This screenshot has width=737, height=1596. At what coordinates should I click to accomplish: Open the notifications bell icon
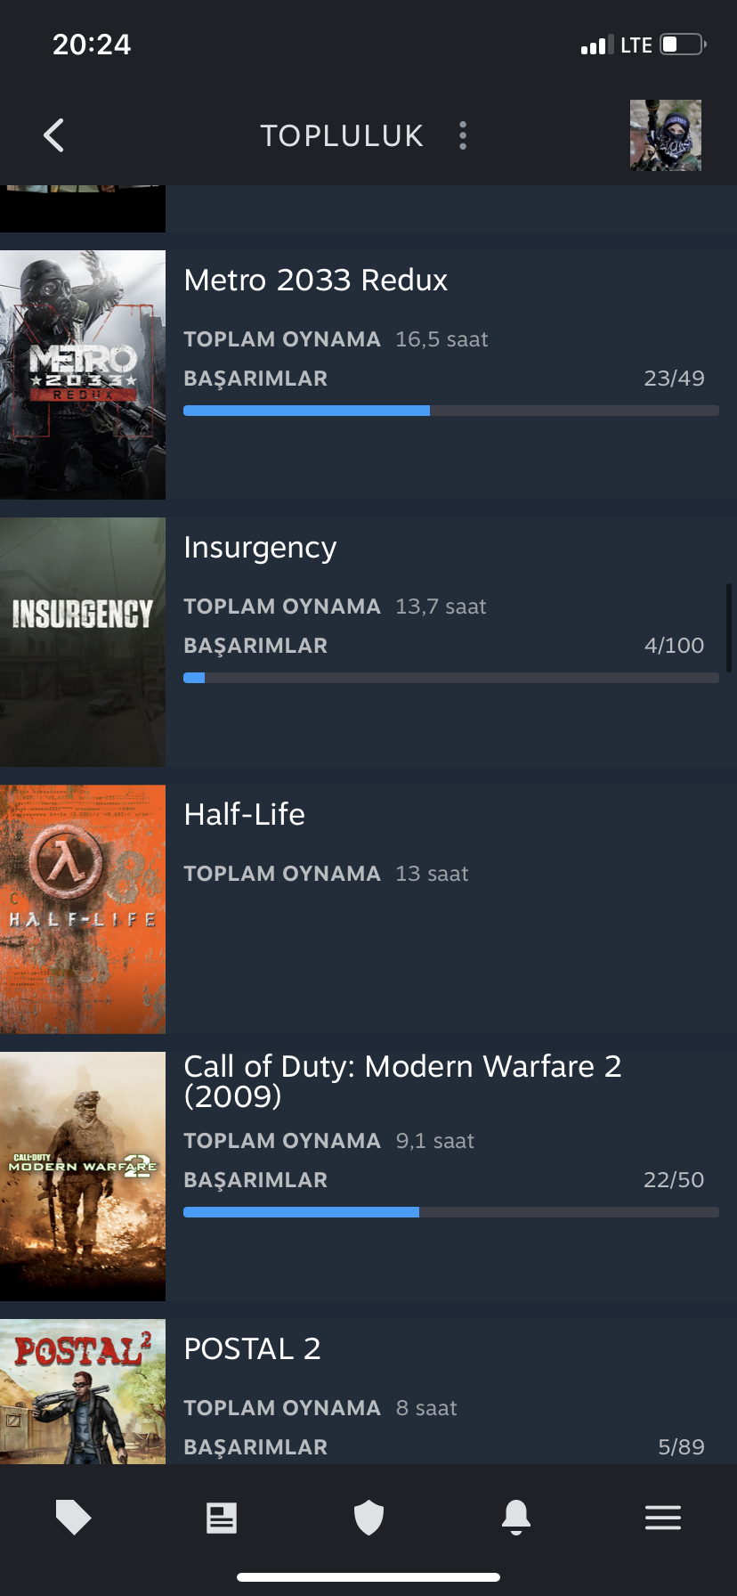click(516, 1517)
